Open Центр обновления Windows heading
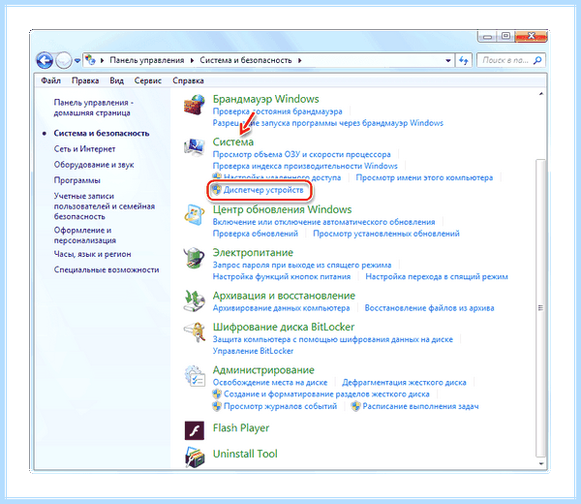This screenshot has width=581, height=504. pos(282,209)
